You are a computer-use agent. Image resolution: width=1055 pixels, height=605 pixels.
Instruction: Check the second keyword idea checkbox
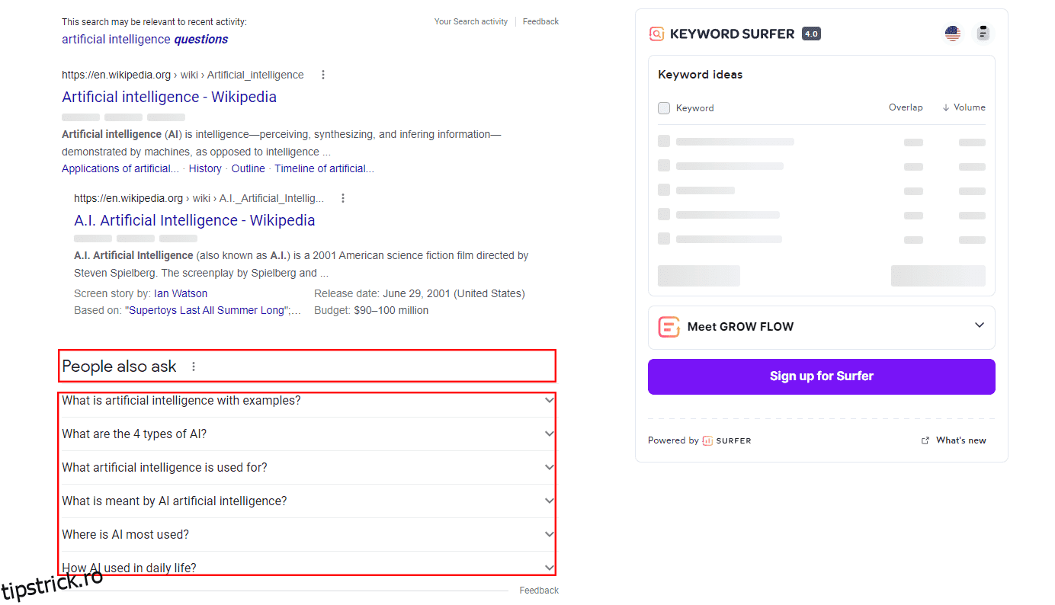coord(664,166)
